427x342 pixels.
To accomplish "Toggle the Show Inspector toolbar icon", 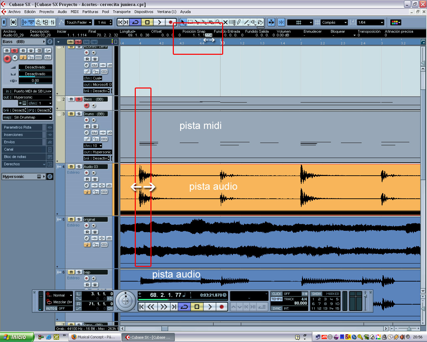I will (24, 22).
